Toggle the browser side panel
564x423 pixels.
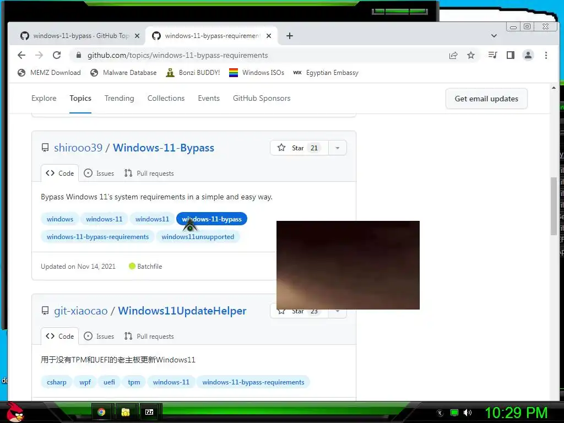point(511,55)
